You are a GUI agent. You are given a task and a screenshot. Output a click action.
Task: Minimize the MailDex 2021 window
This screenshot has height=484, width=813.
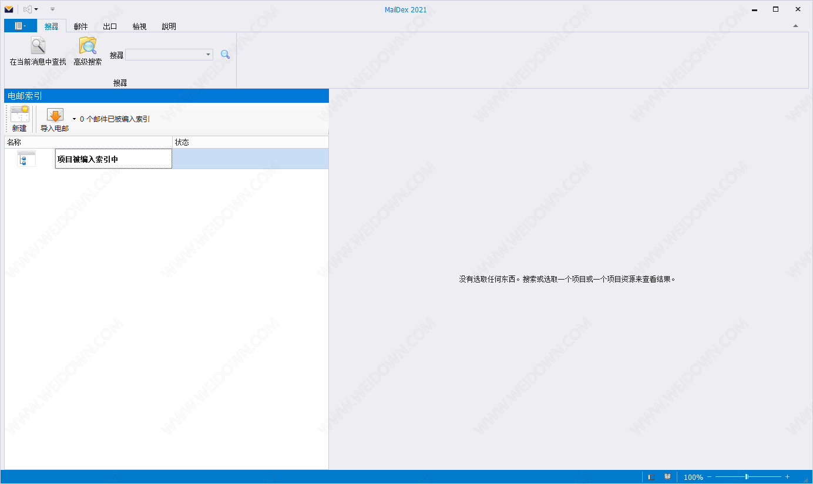(x=754, y=9)
